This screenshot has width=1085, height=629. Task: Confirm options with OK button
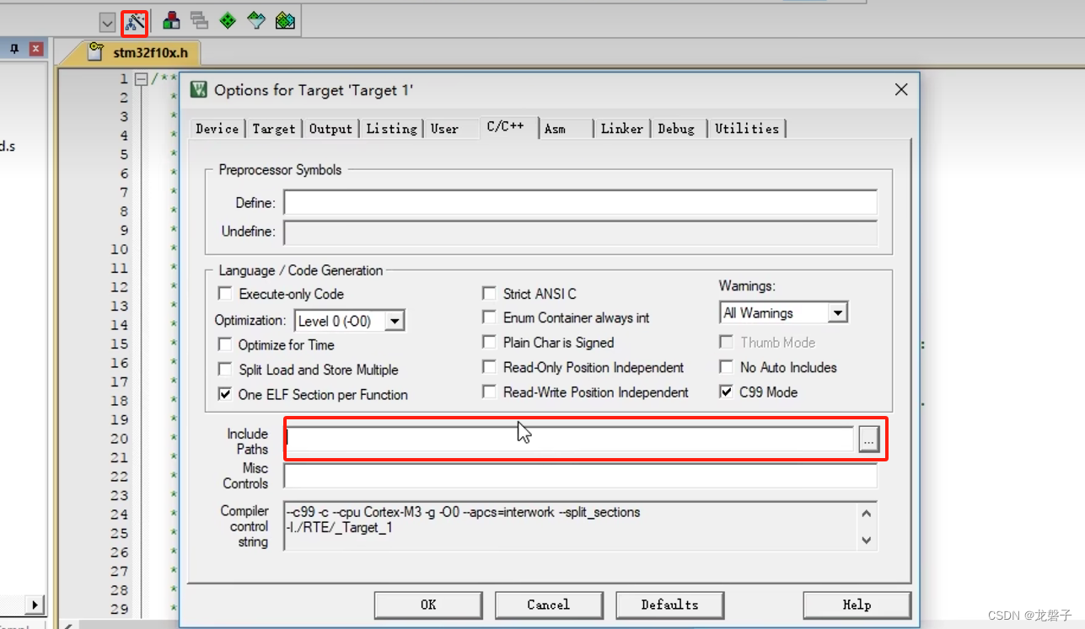point(428,605)
